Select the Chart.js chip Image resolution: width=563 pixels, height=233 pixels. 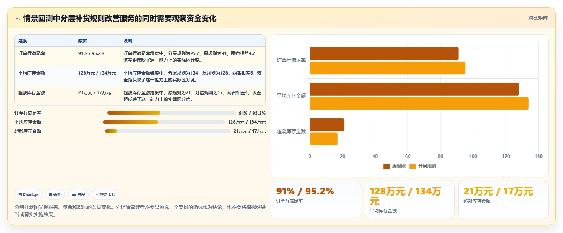[x=28, y=194]
